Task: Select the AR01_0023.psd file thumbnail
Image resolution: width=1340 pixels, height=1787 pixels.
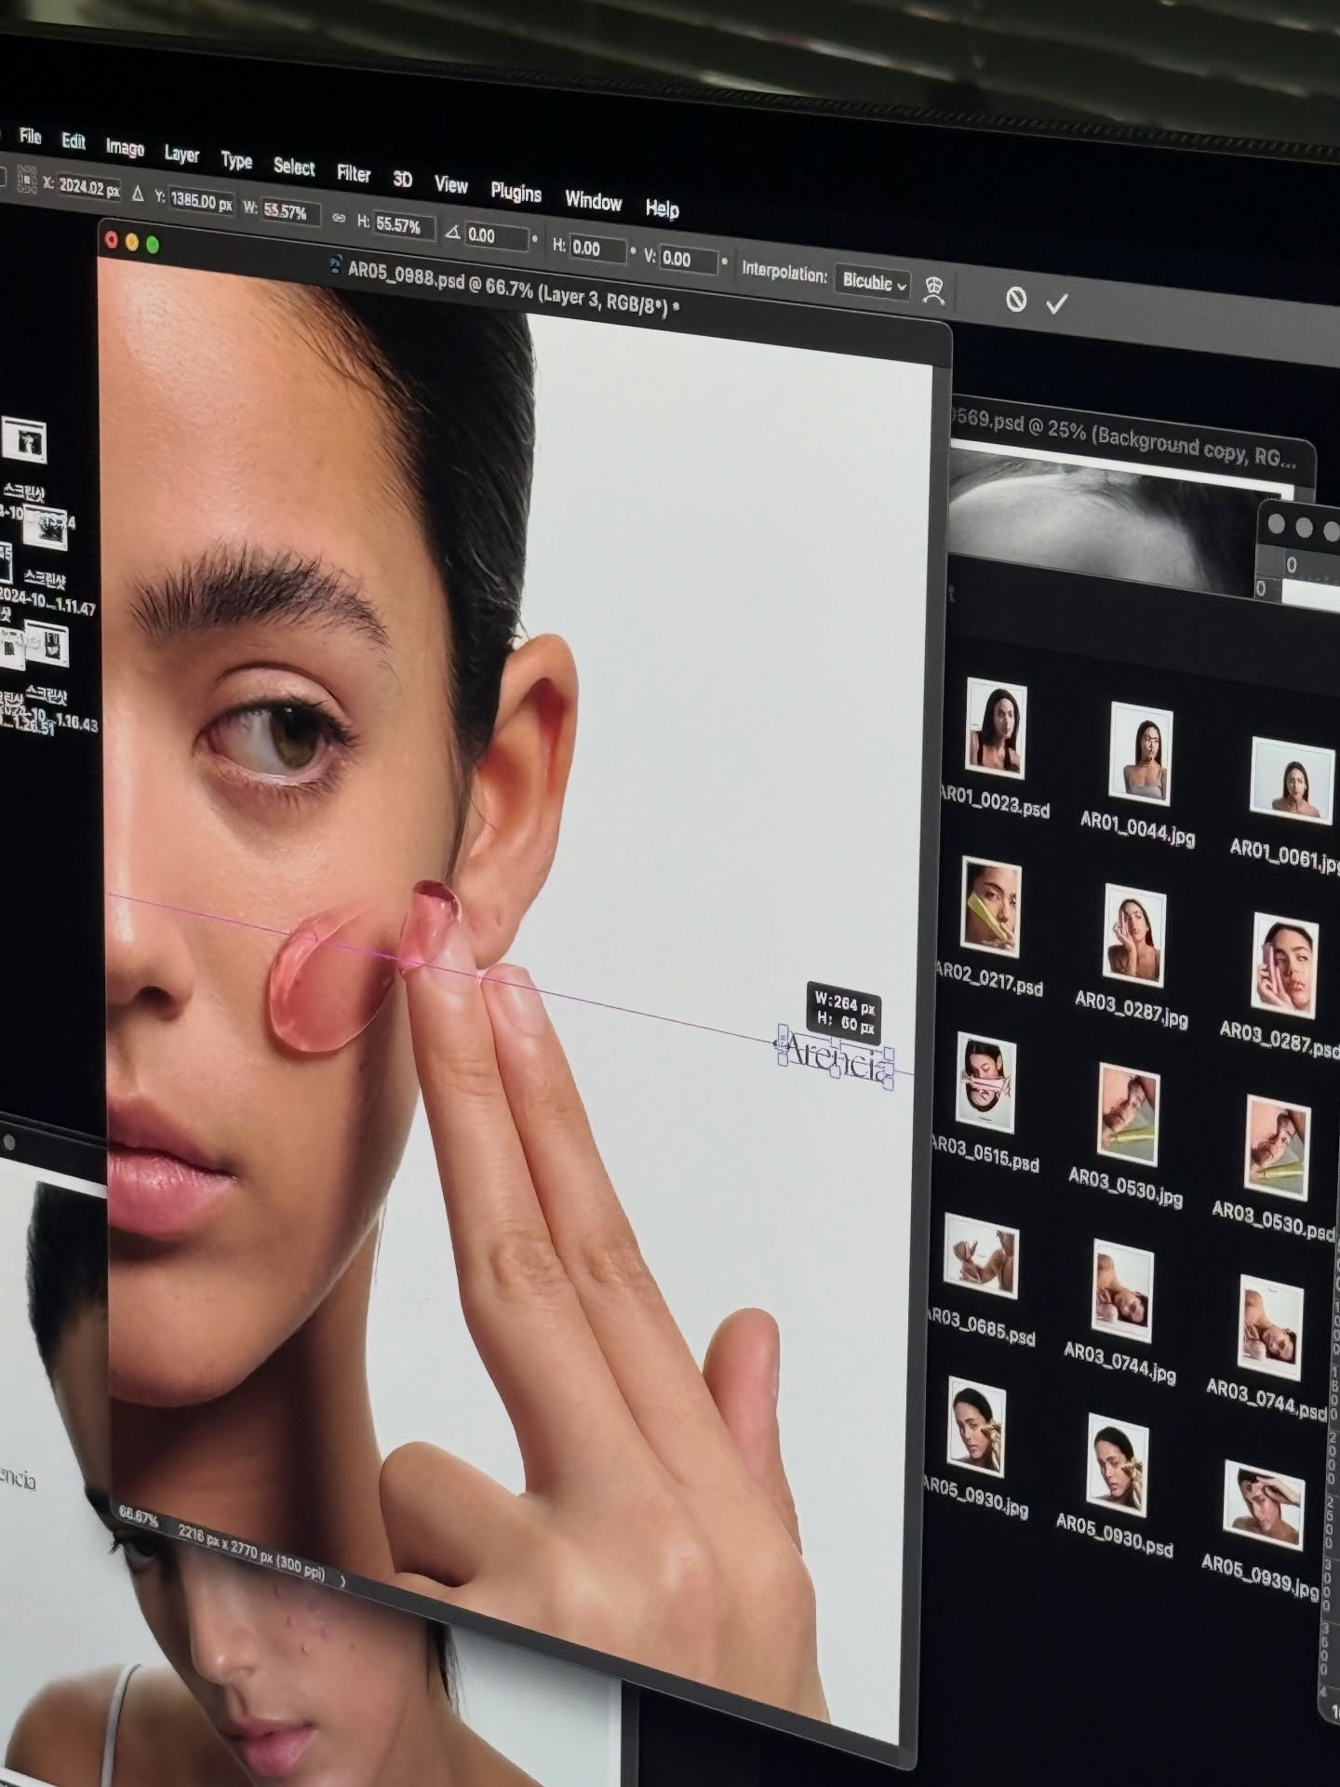Action: [996, 729]
